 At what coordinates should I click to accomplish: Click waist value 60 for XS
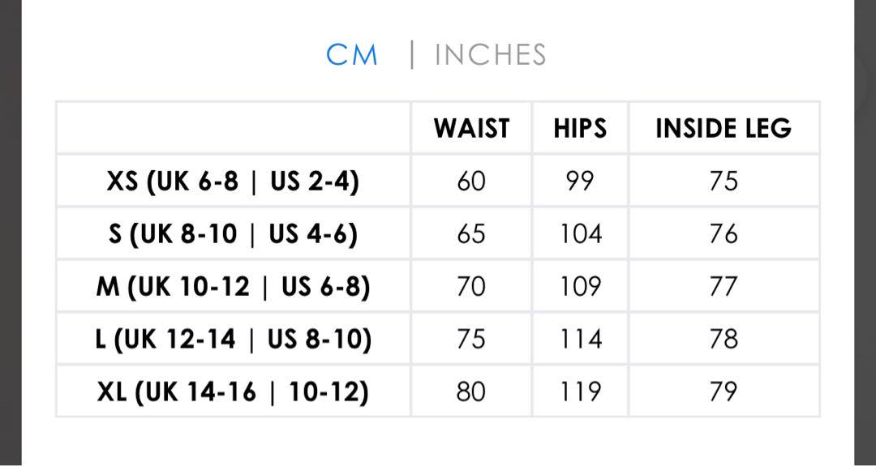(x=471, y=182)
